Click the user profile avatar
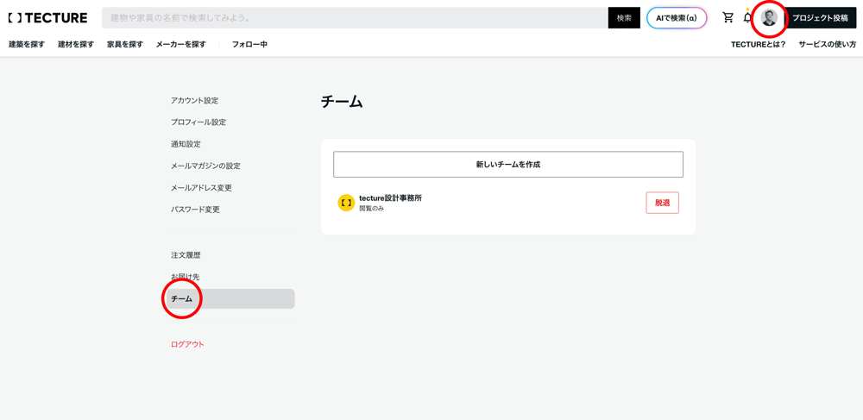 (x=769, y=18)
